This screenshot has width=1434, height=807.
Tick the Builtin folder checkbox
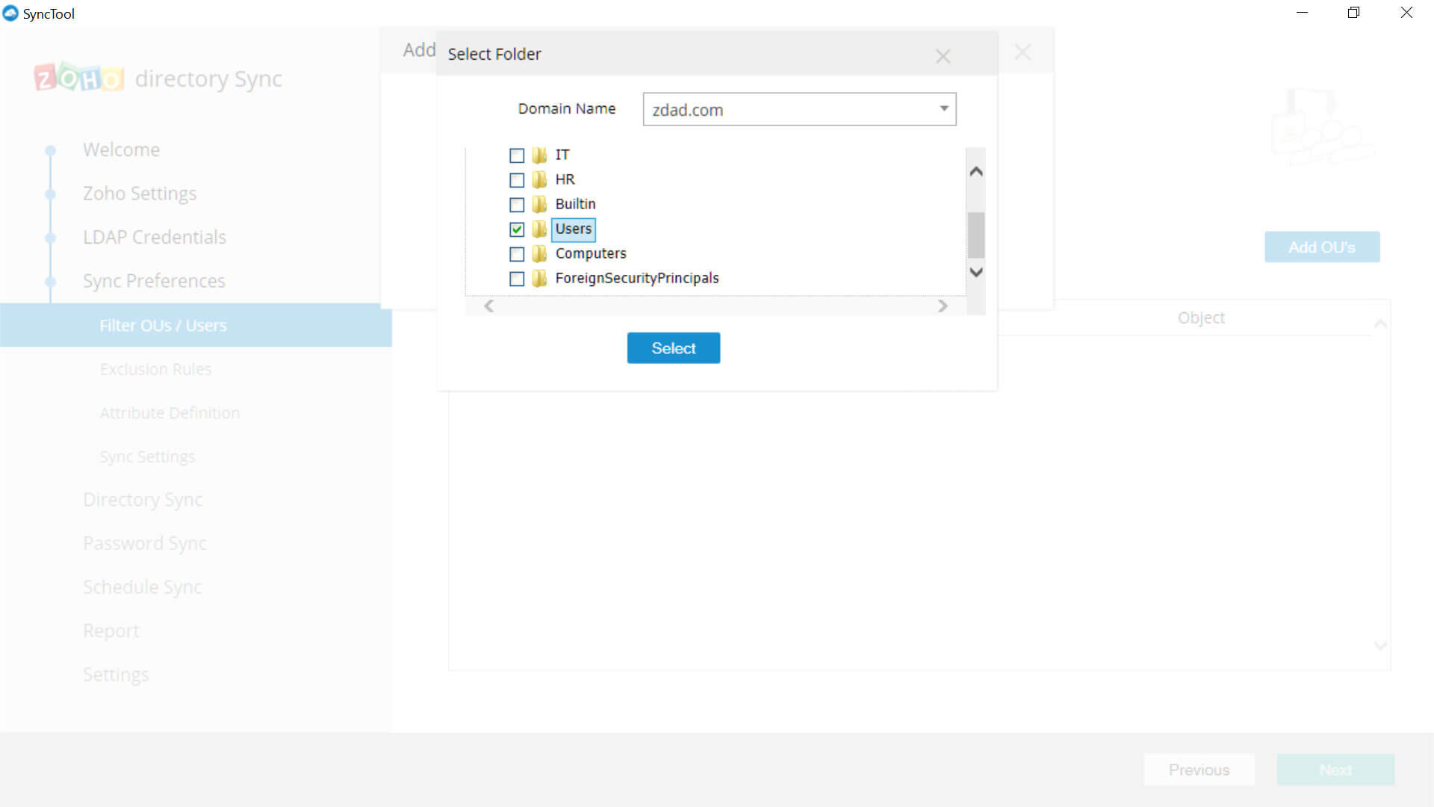tap(517, 205)
